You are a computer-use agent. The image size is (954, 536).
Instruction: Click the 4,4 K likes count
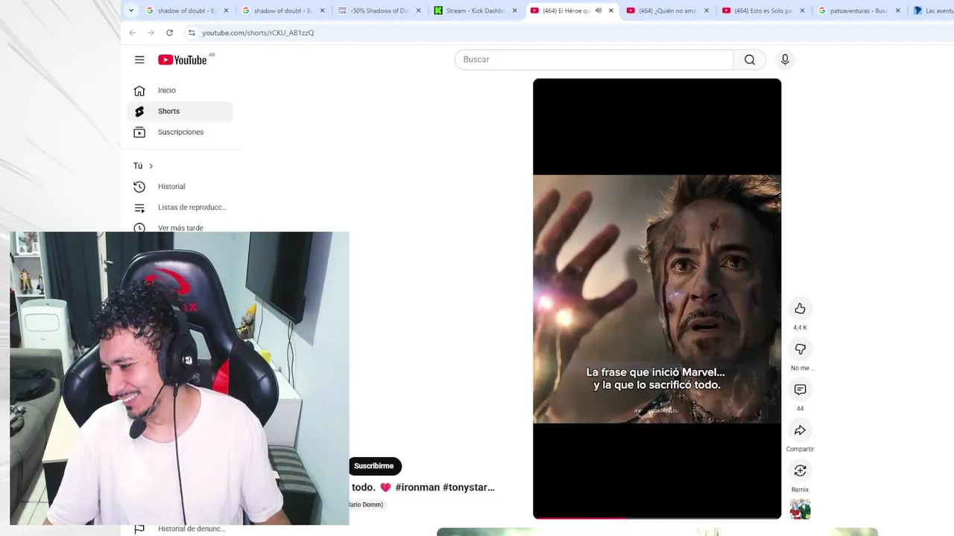click(x=800, y=328)
